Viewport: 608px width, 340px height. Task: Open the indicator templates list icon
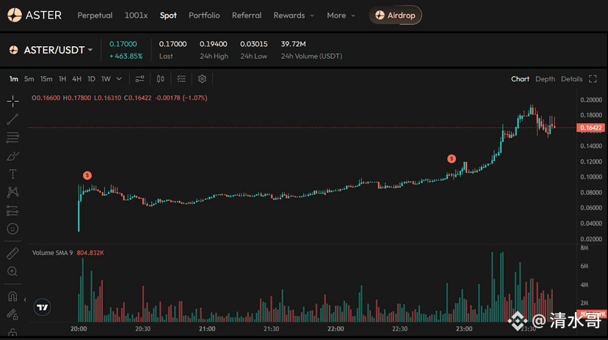click(x=181, y=79)
